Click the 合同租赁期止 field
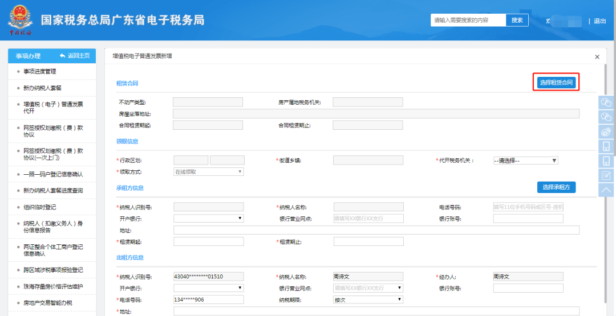Image resolution: width=616 pixels, height=316 pixels. pyautogui.click(x=368, y=125)
